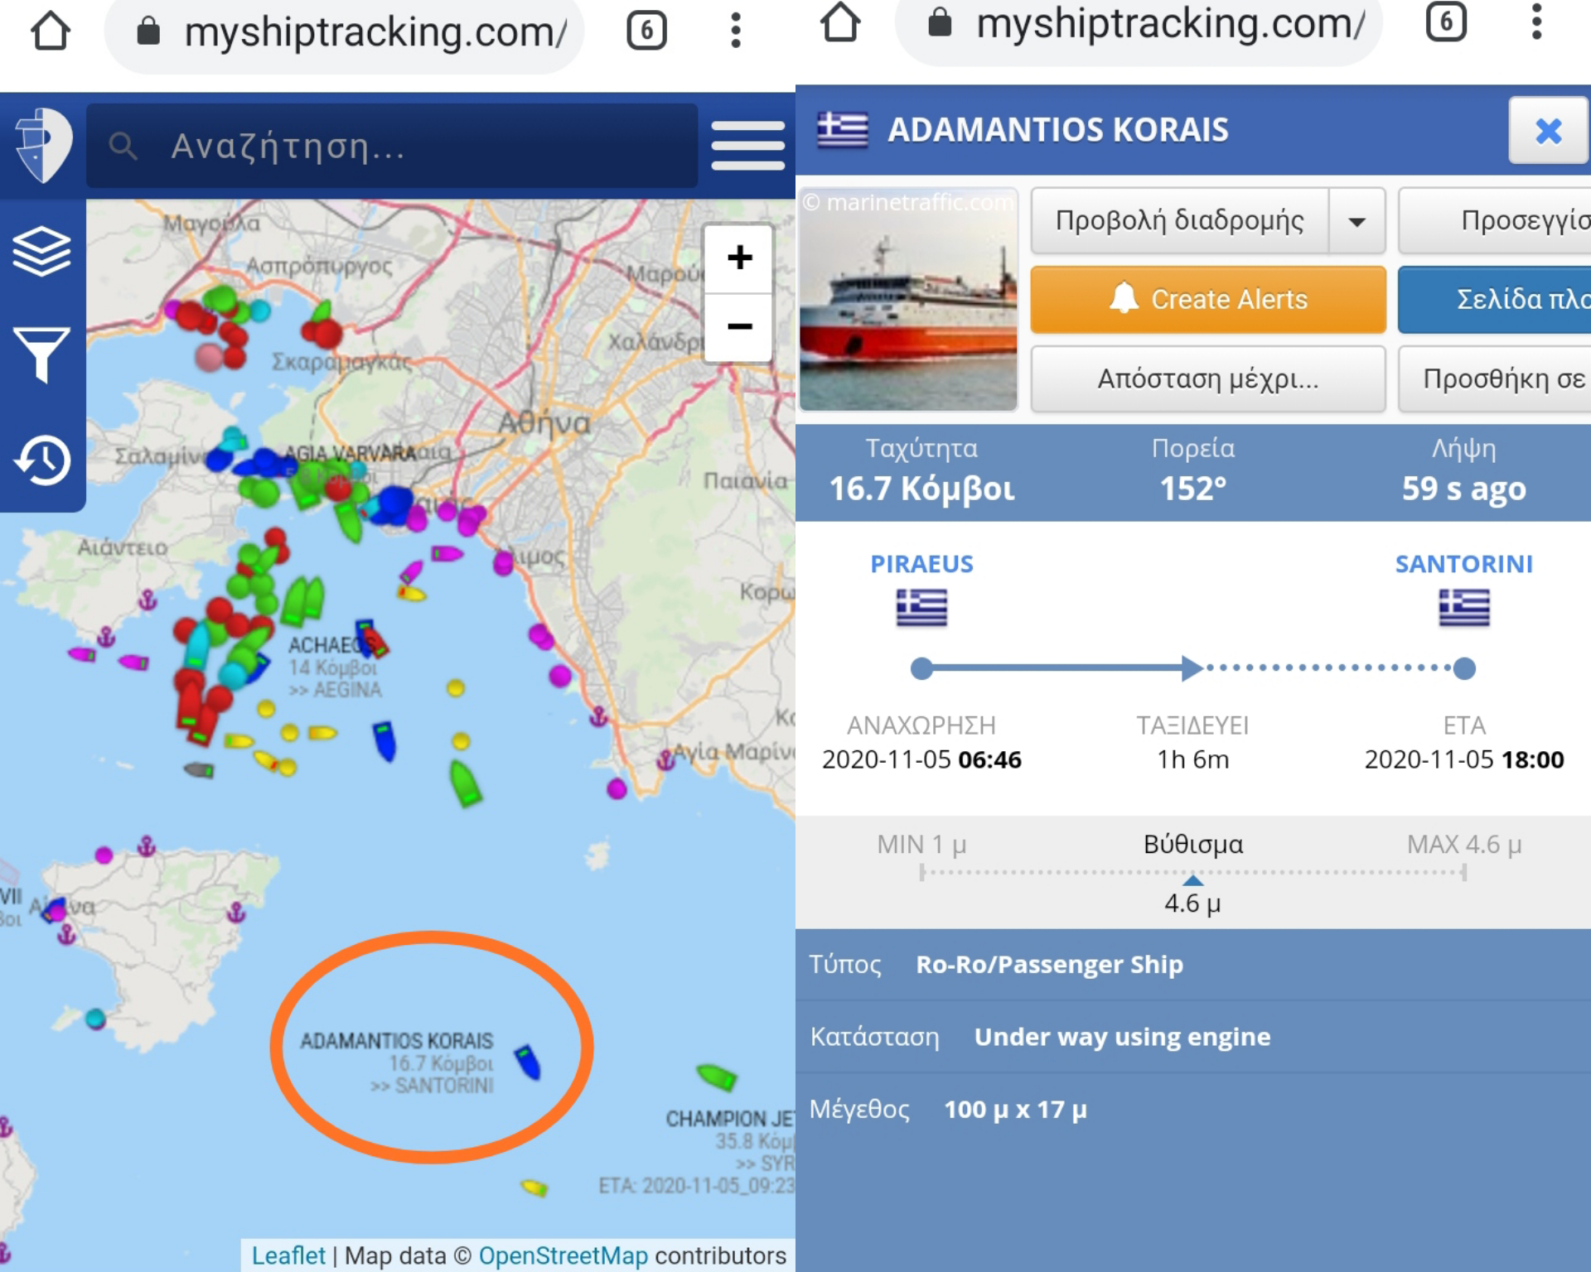Open the PIRAEUS departure port link
This screenshot has height=1272, width=1591.
pyautogui.click(x=921, y=564)
